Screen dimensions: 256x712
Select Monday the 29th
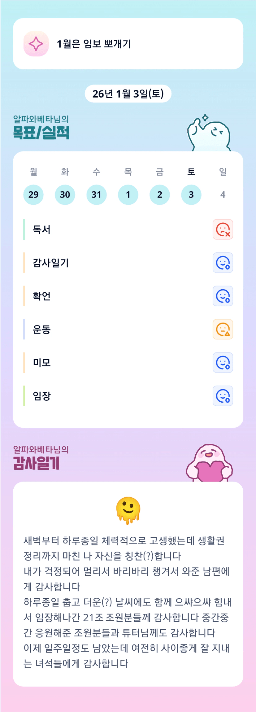pyautogui.click(x=33, y=194)
